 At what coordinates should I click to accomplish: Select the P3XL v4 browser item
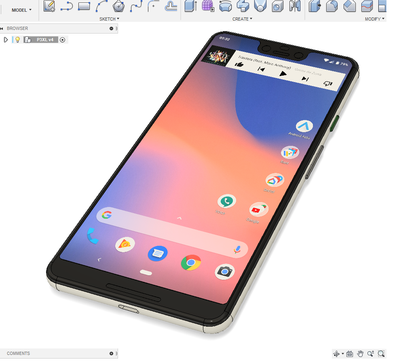click(45, 40)
